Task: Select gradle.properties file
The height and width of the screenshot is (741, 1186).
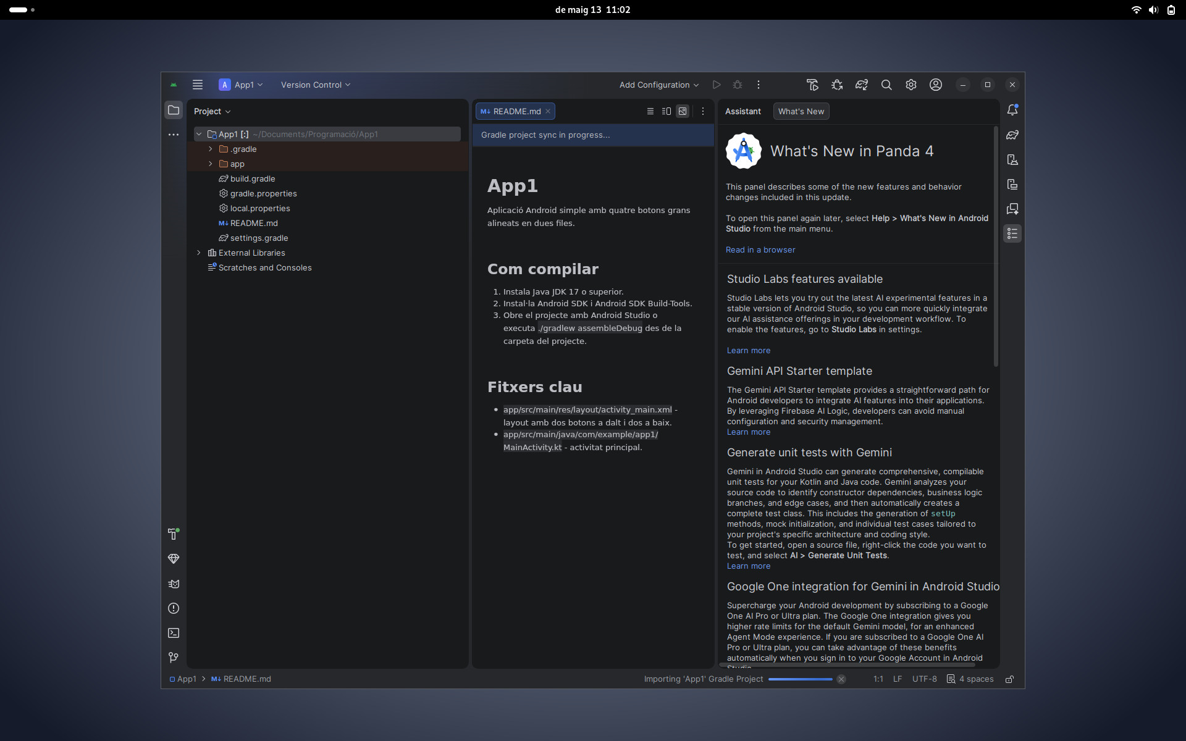Action: pyautogui.click(x=258, y=193)
